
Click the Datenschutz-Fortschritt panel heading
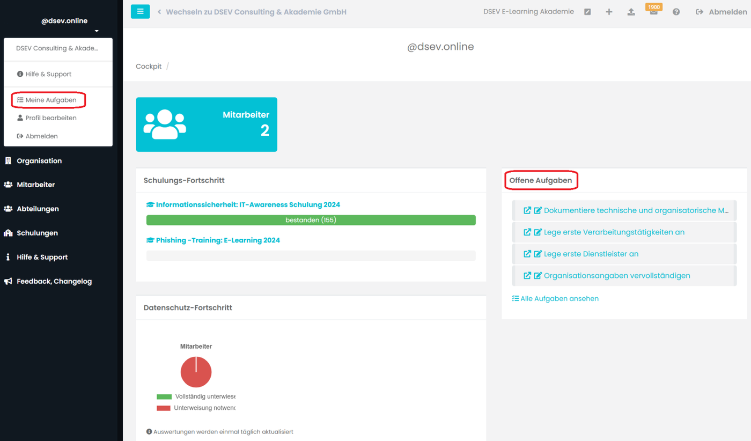(x=188, y=308)
